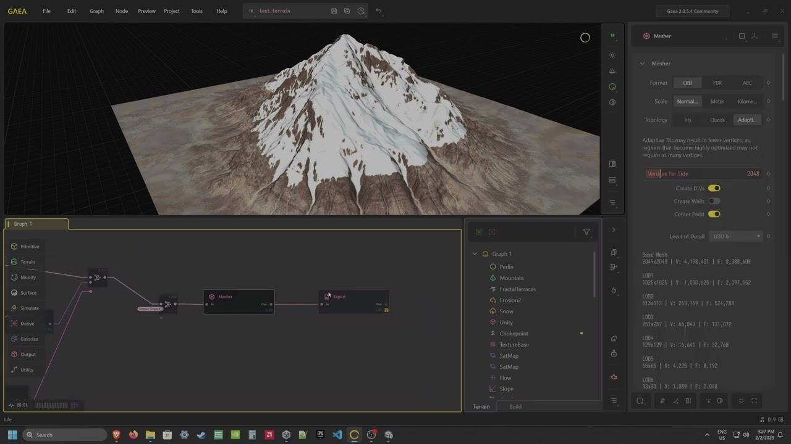The width and height of the screenshot is (791, 444).
Task: Open the Primitive node category
Action: tap(25, 247)
